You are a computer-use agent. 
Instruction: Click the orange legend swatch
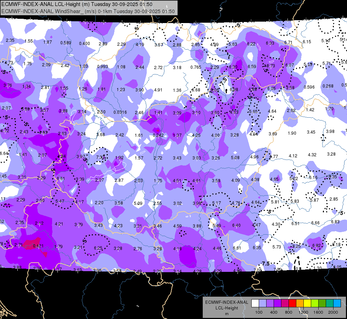pos(300,303)
